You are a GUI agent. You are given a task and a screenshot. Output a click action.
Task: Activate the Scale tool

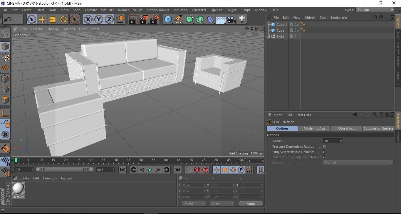(x=53, y=20)
